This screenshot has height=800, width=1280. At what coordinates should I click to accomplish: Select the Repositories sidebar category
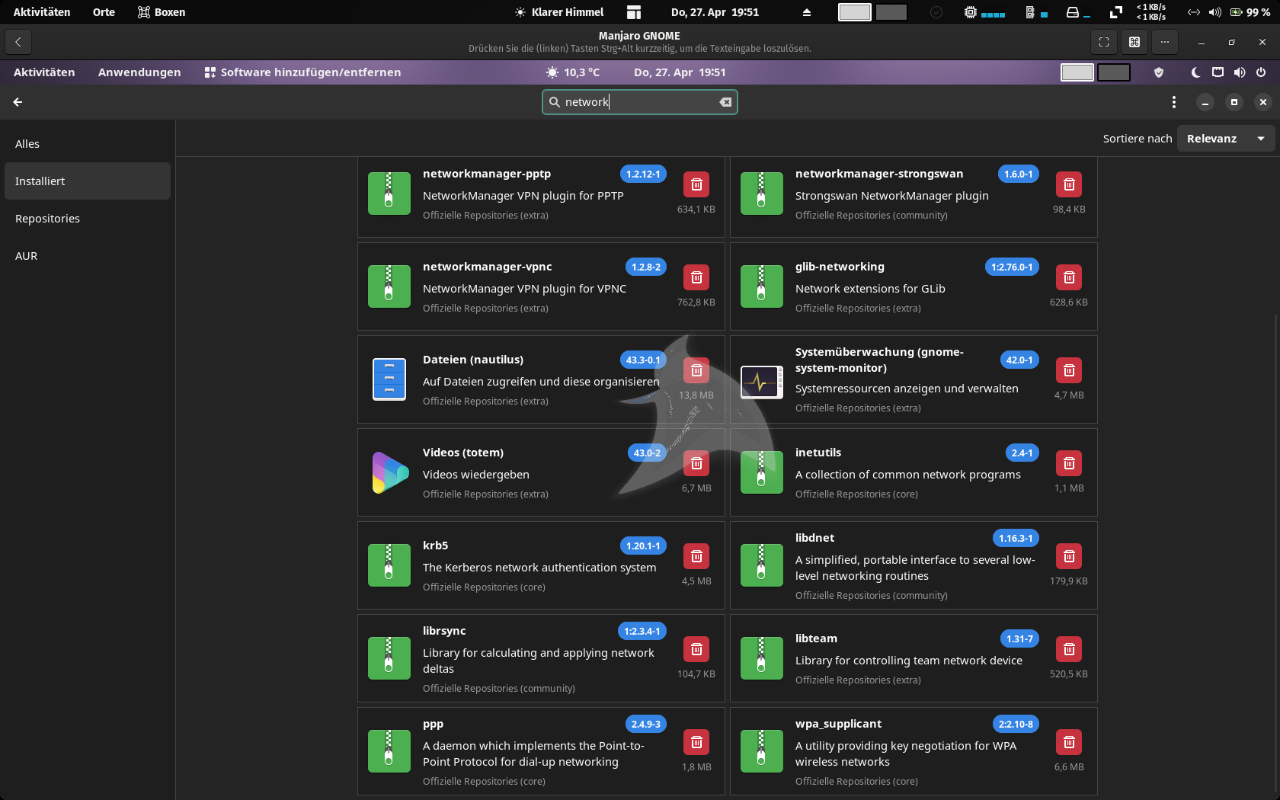click(x=47, y=219)
